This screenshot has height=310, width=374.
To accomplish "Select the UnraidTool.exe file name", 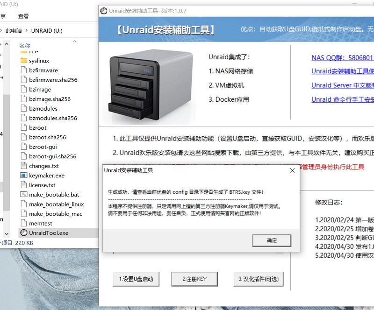I will [49, 233].
